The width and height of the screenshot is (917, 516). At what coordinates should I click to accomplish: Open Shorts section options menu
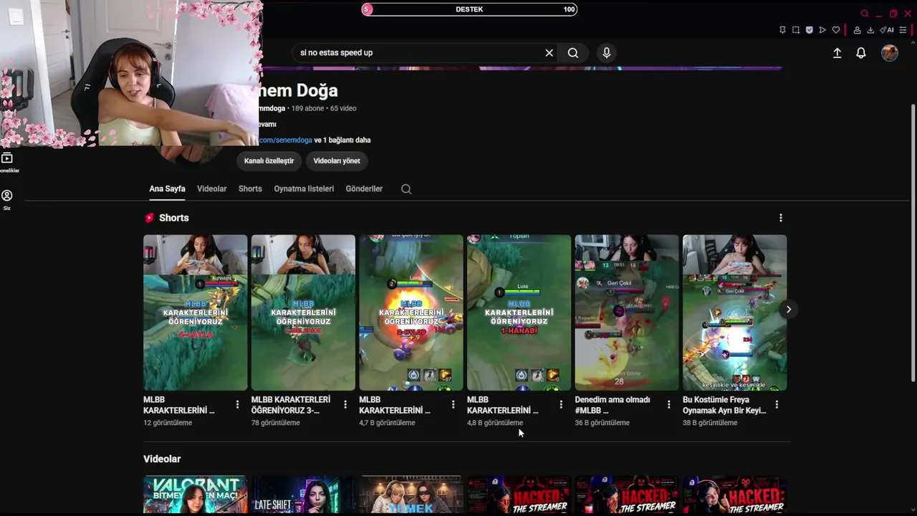(x=781, y=218)
